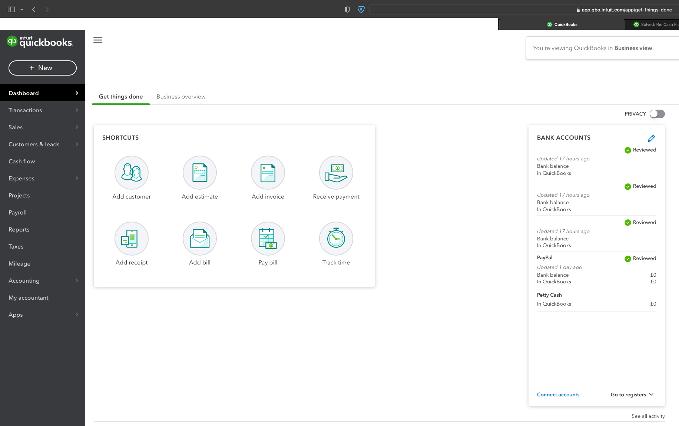Go back with the browser back arrow
Viewport: 679px width, 426px height.
pos(34,10)
